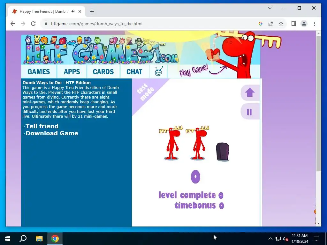Screen dimensions: 327x245
Task: Click the Download Game link
Action: point(52,133)
